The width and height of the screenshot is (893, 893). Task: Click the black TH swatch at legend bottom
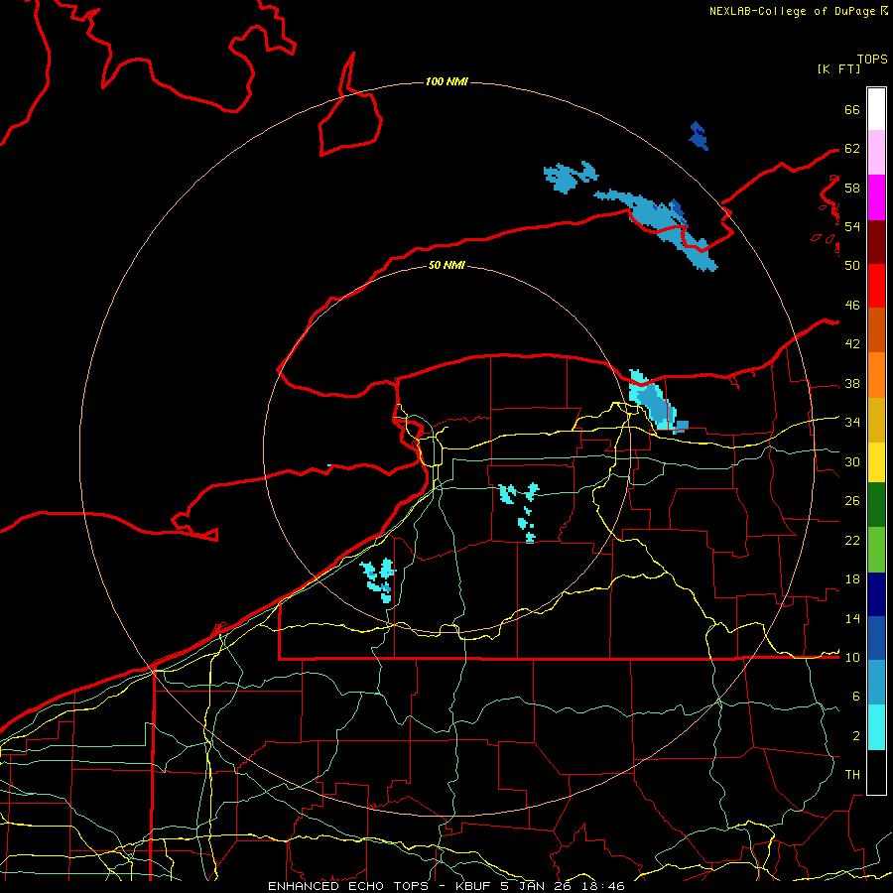(876, 772)
